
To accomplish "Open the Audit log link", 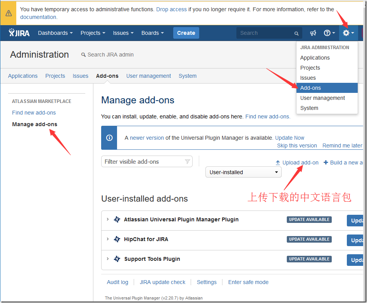I will pyautogui.click(x=117, y=282).
